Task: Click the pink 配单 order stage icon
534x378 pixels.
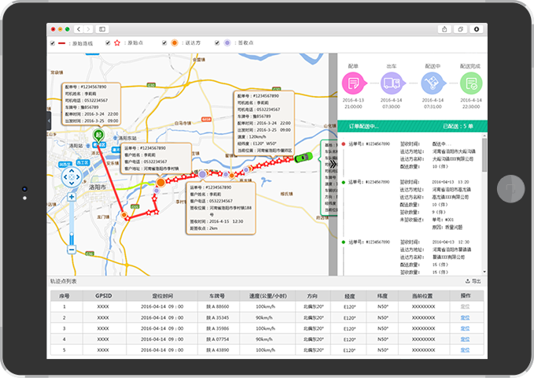Action: (354, 83)
